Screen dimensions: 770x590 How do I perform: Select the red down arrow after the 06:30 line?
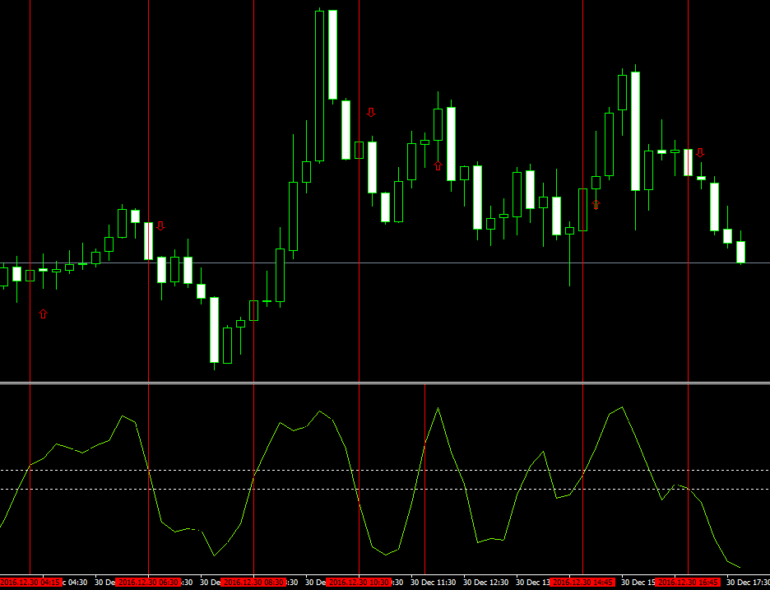pyautogui.click(x=160, y=225)
